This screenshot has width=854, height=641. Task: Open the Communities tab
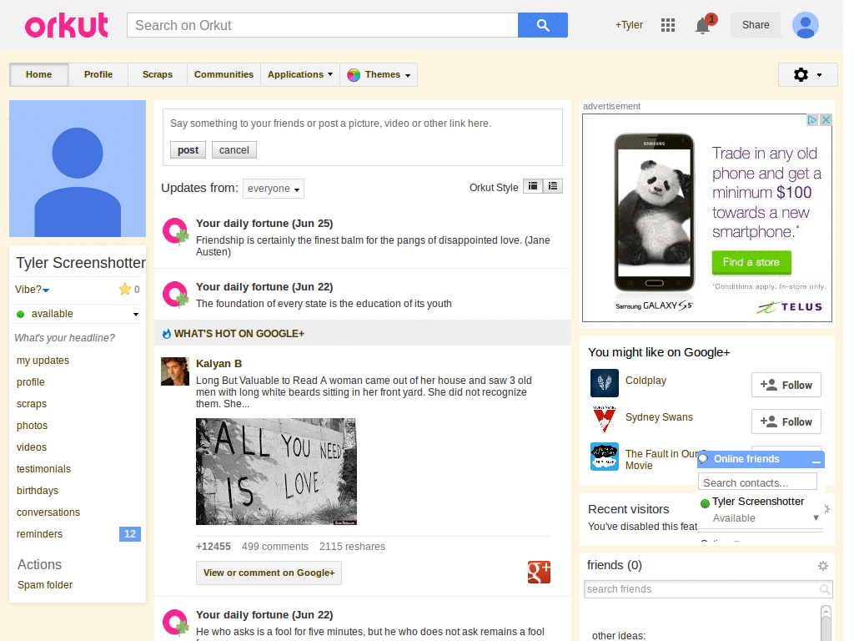click(x=224, y=74)
